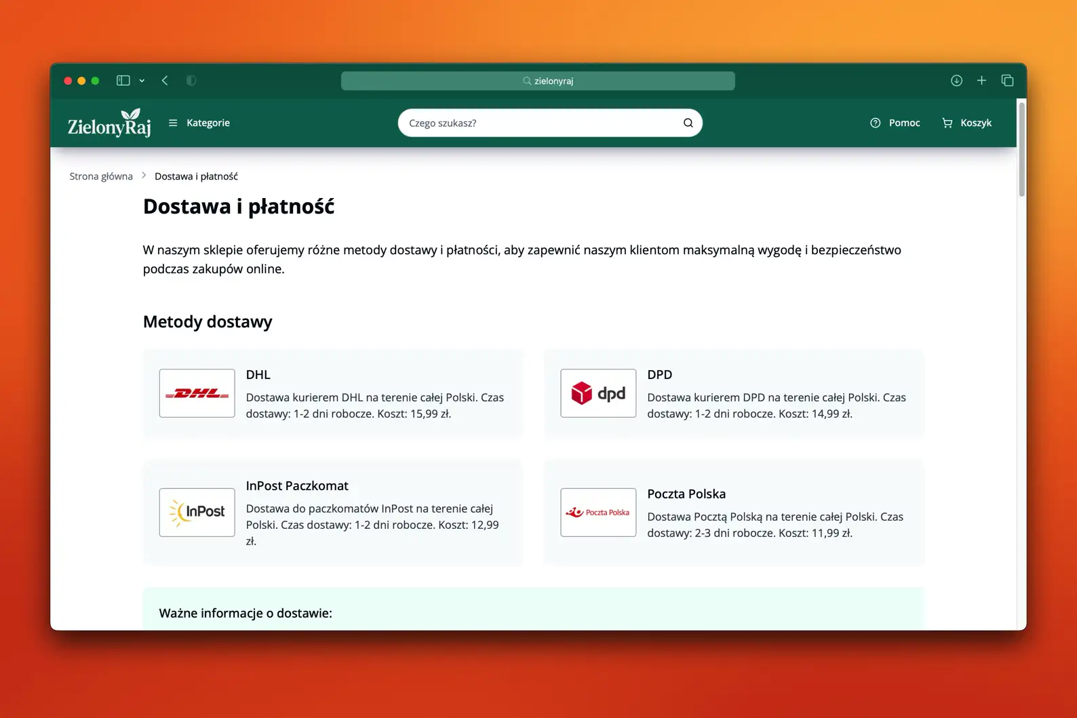Click the DPD logo thumbnail
1077x718 pixels.
(598, 393)
